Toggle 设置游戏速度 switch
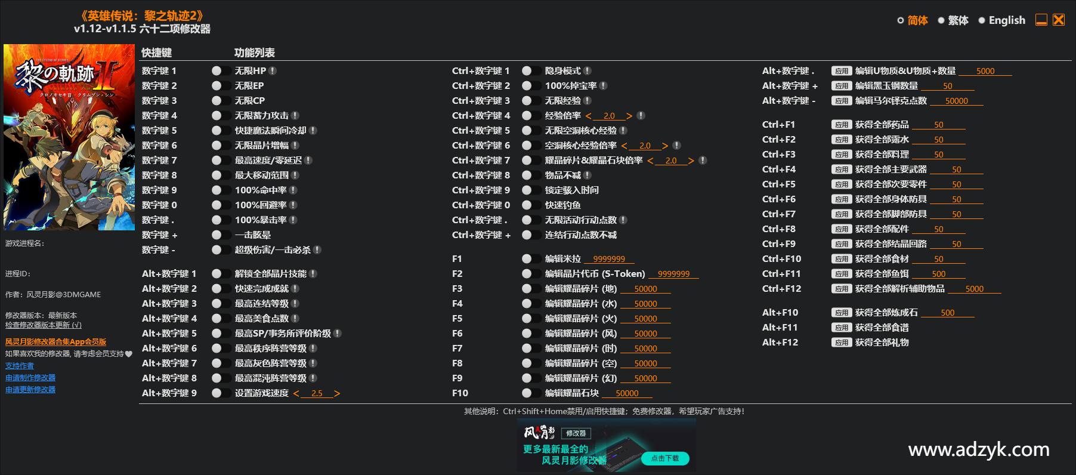 coord(221,393)
